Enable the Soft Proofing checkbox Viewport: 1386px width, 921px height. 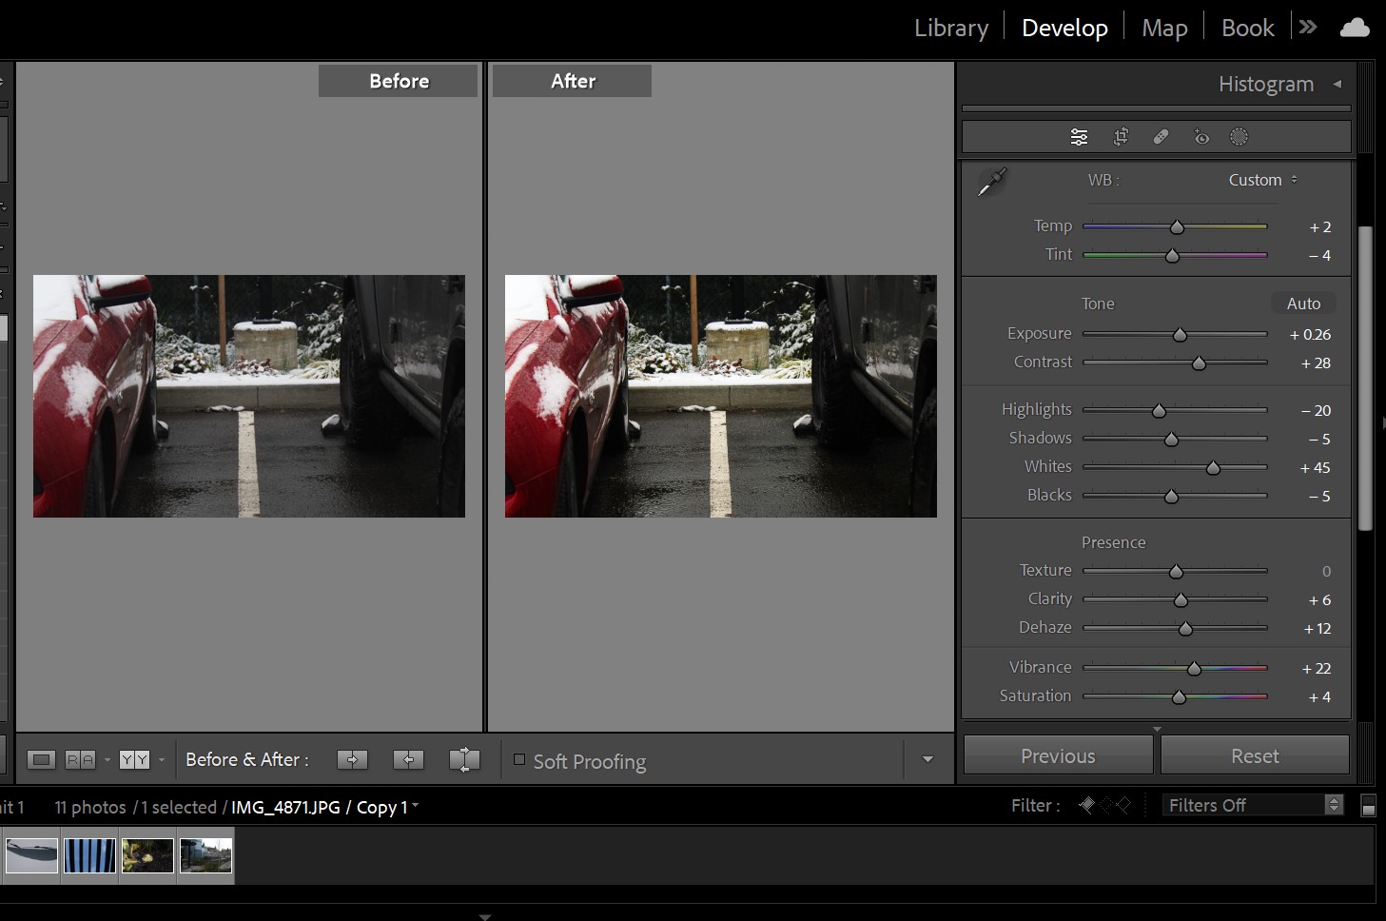click(519, 759)
